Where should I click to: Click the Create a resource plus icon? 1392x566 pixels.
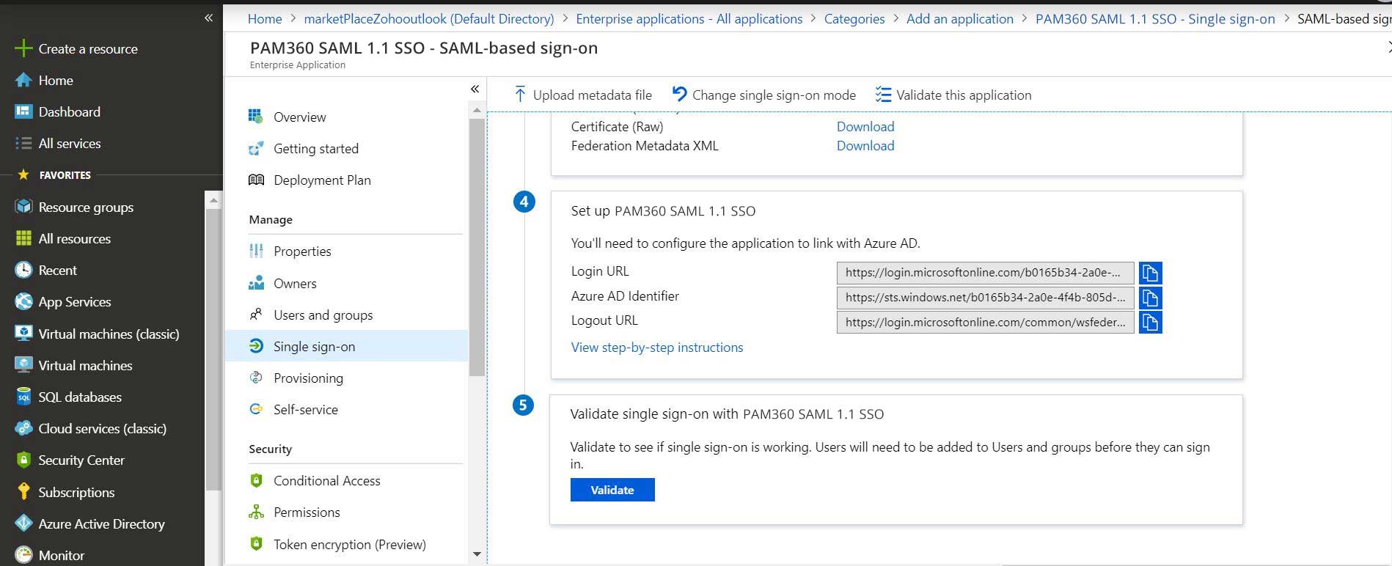(x=23, y=49)
